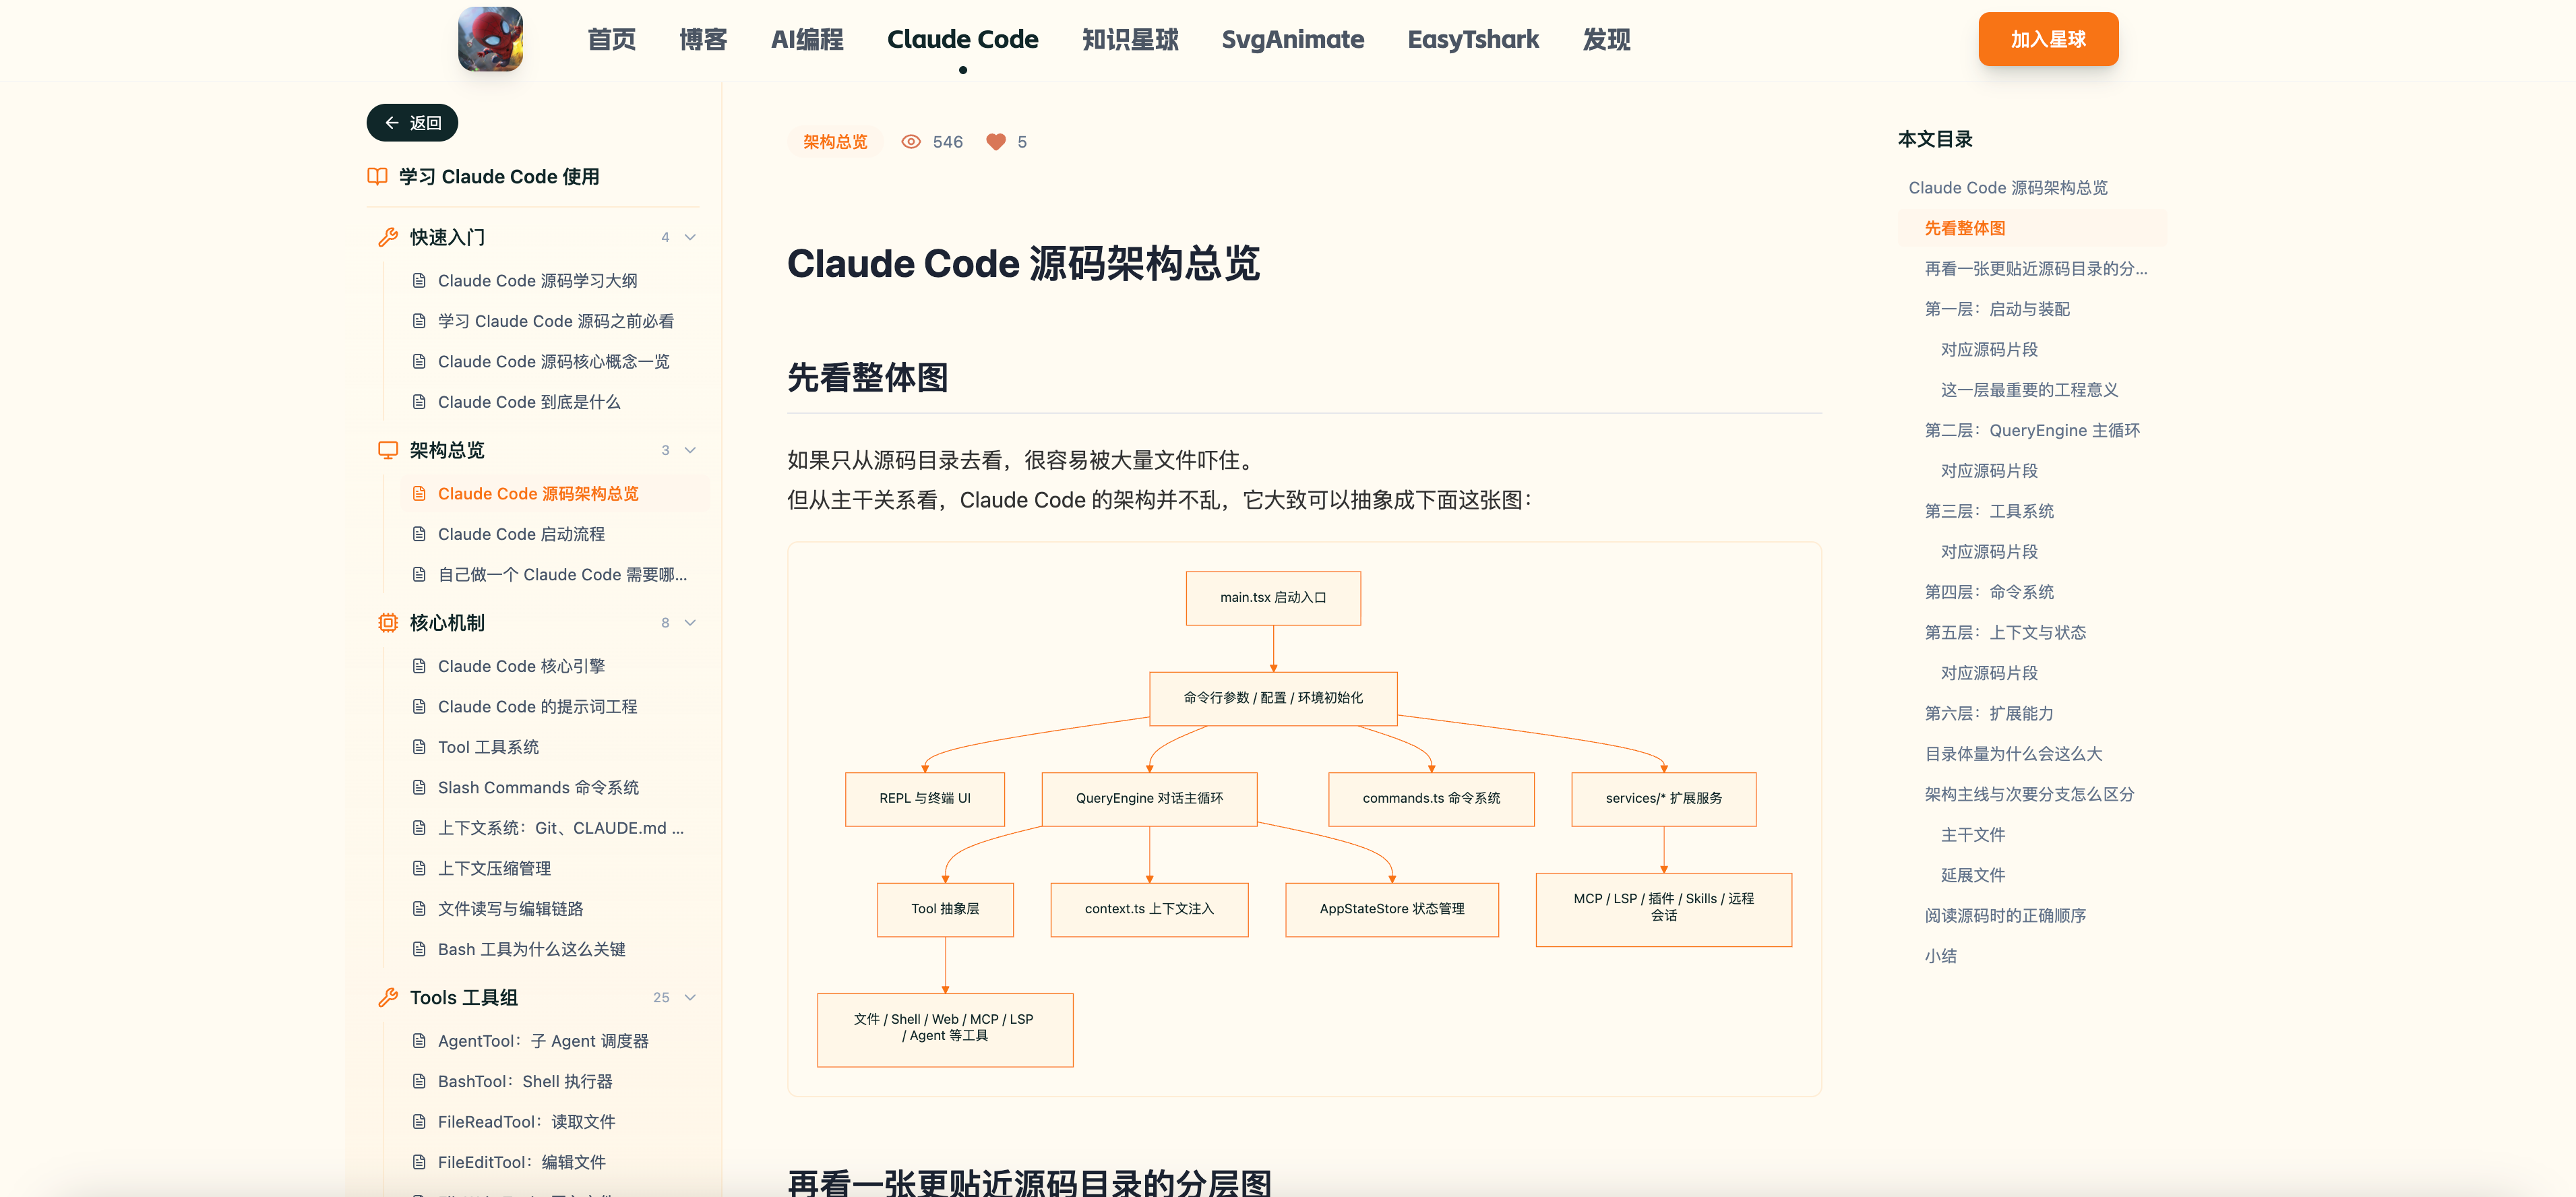Click the chip icon beside 核心机制
The height and width of the screenshot is (1197, 2576).
click(x=388, y=623)
